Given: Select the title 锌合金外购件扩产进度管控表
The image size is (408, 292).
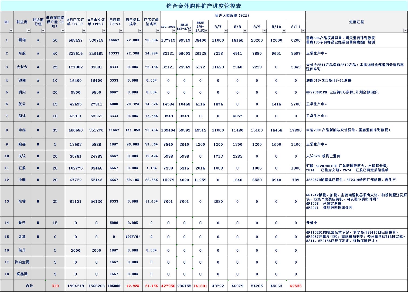Looking at the screenshot, I should (204, 6).
